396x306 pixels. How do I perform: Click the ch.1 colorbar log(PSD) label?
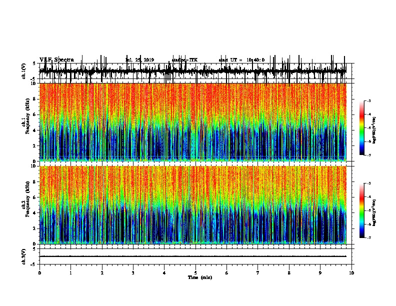tap(374, 130)
